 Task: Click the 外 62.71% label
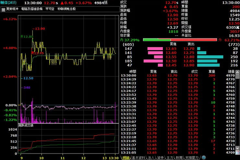229,40
